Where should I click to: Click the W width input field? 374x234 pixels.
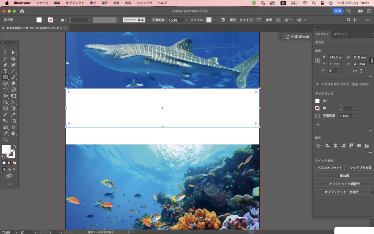(x=360, y=57)
